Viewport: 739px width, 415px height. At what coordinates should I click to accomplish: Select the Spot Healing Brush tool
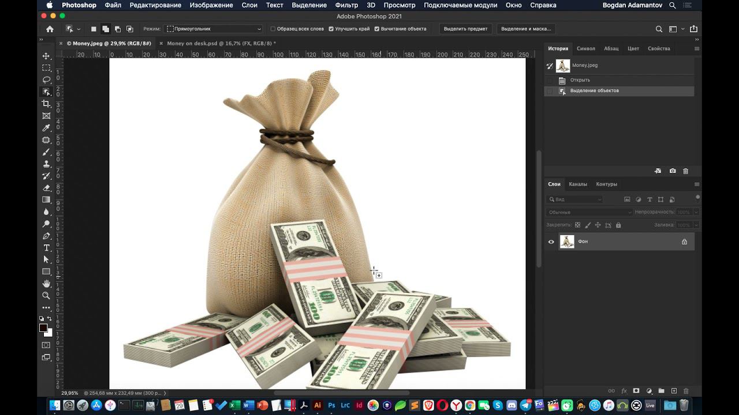pos(46,140)
